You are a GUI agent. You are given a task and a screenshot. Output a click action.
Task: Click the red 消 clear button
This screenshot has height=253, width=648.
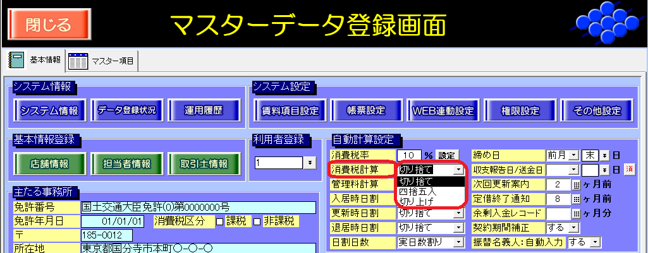tap(629, 170)
